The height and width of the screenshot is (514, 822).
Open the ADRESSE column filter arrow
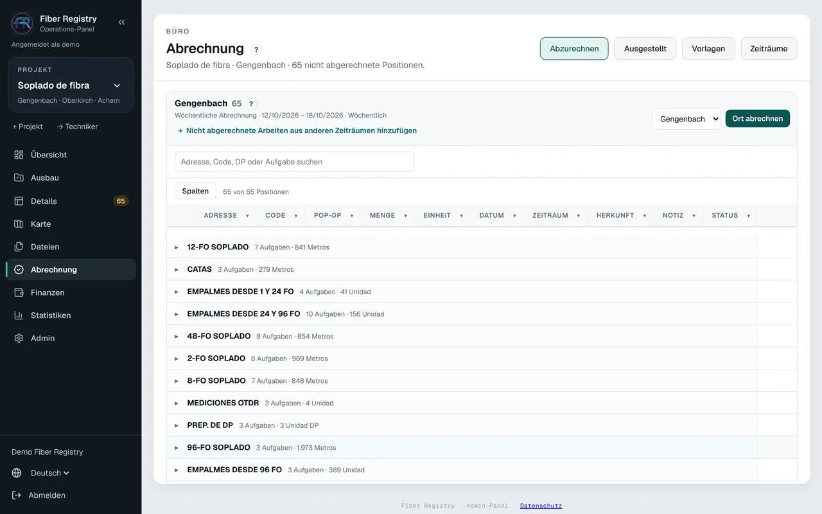point(247,216)
